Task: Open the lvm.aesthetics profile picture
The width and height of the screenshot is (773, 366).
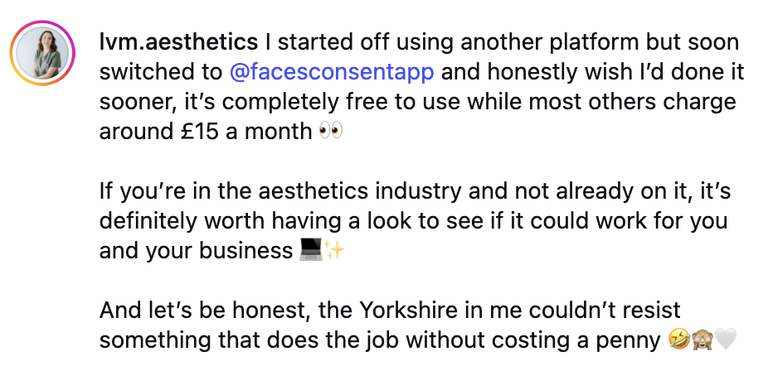Action: (41, 51)
